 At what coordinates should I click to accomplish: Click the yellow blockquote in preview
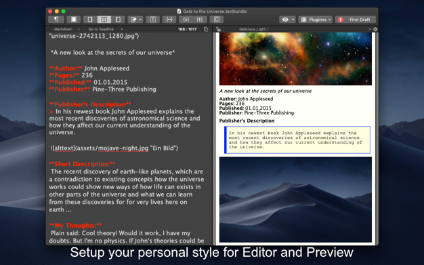coord(297,140)
